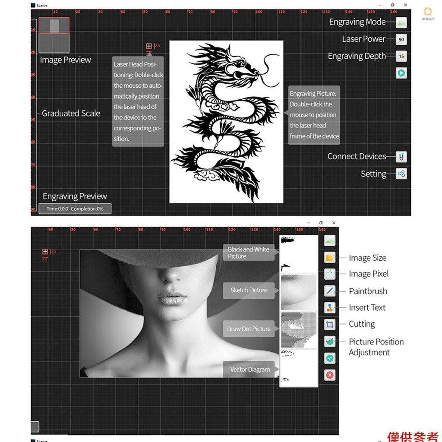Select the Cutting crop tool

pos(330,324)
